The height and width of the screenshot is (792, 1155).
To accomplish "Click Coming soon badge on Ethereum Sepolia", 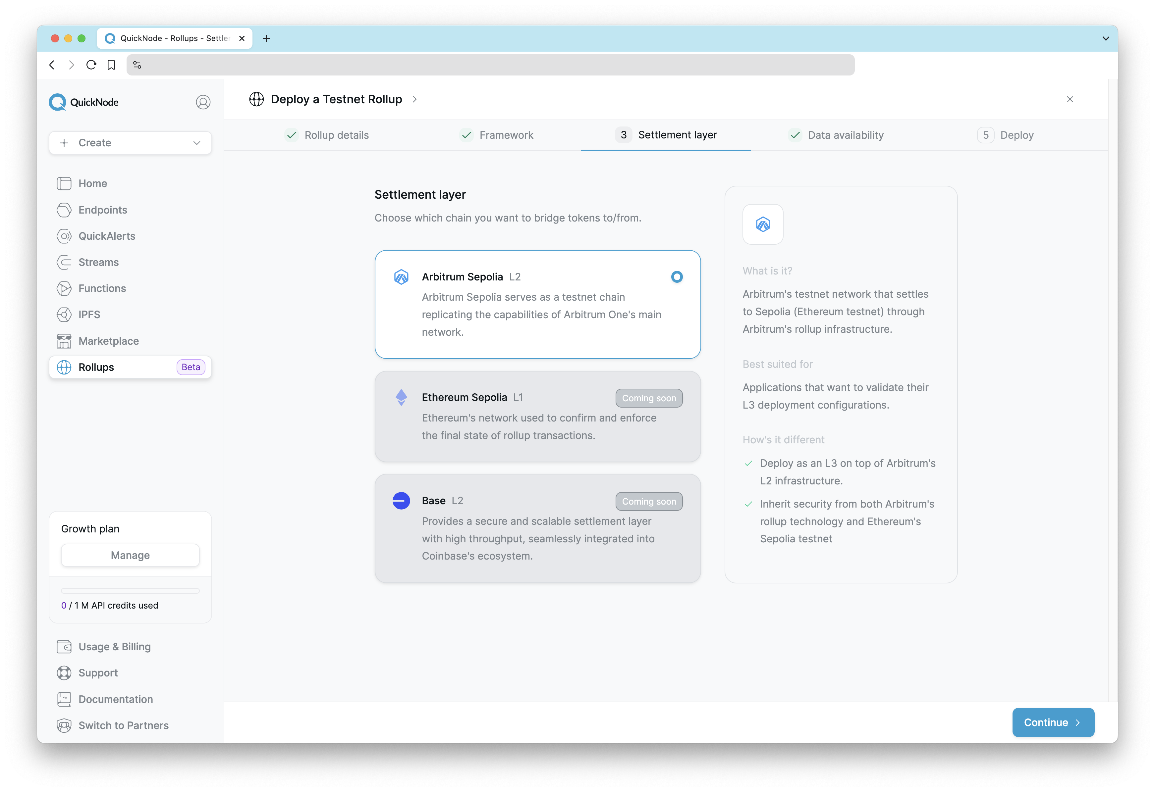I will [x=649, y=398].
